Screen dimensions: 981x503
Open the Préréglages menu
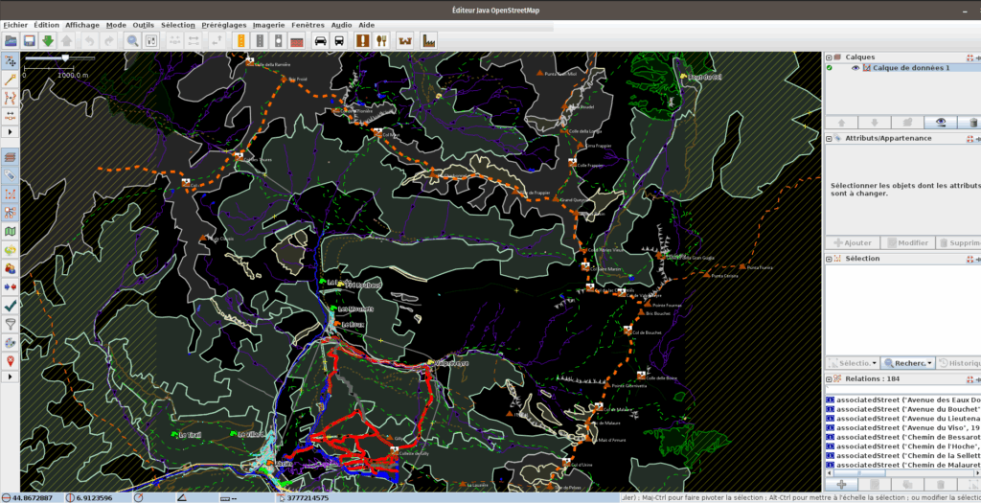223,25
